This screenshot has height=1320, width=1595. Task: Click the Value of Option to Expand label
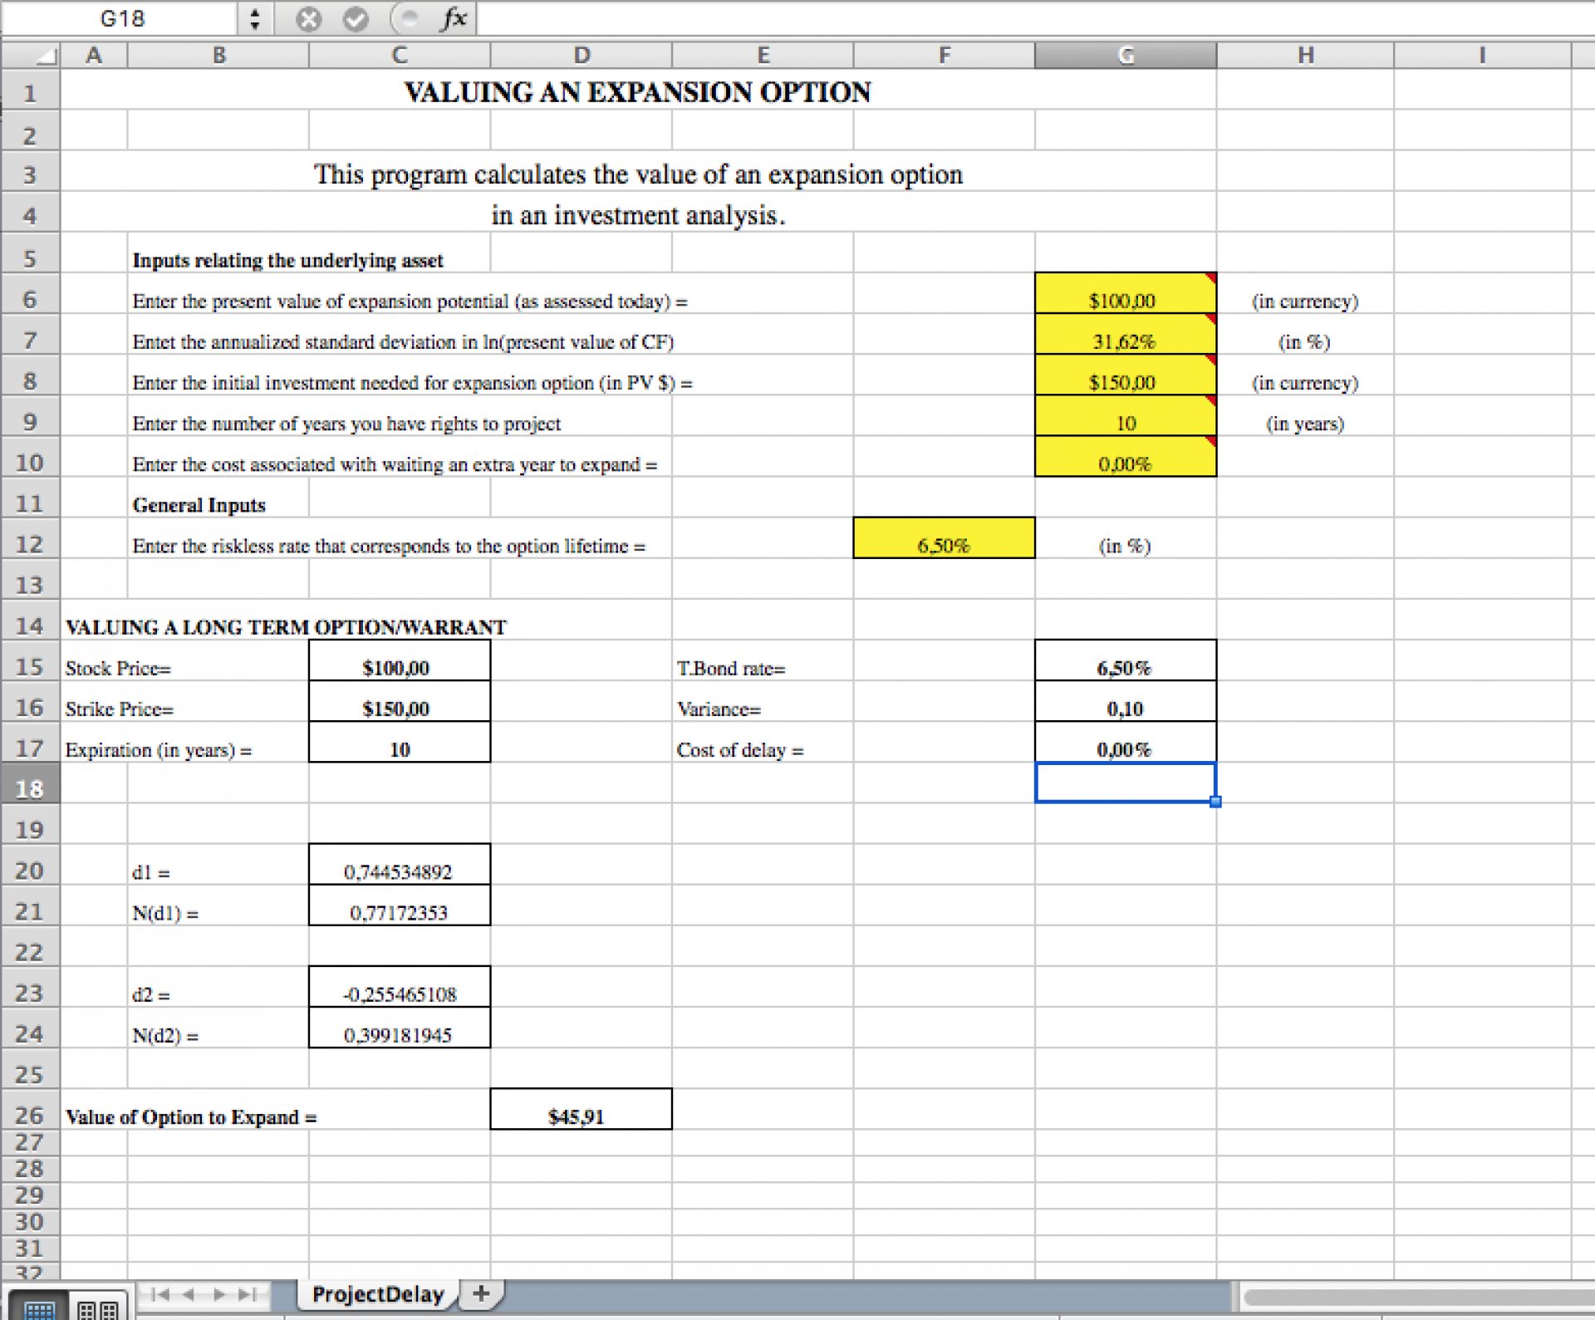[x=191, y=1117]
